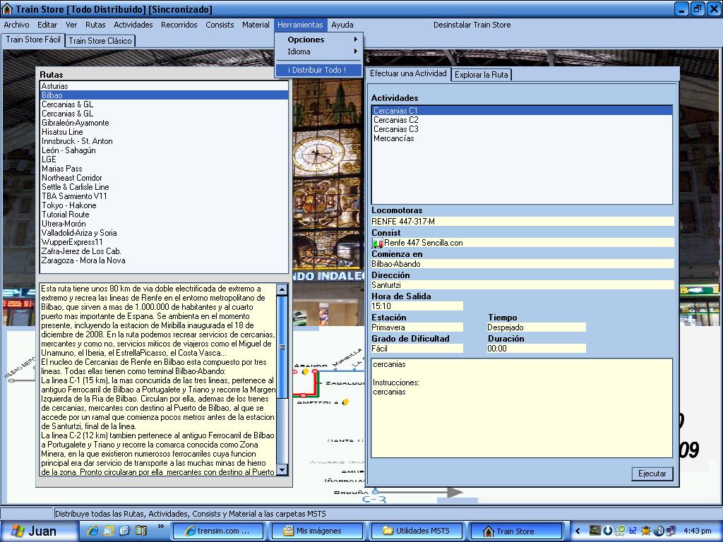Click the trensim.com browser taskbar button

click(217, 531)
